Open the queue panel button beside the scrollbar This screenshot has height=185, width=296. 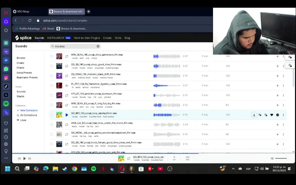tap(290, 57)
